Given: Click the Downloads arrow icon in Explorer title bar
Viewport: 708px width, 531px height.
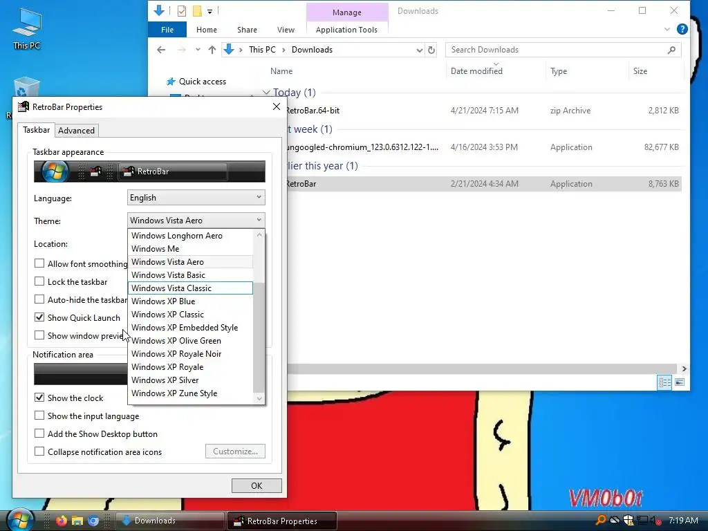Looking at the screenshot, I should tap(159, 10).
